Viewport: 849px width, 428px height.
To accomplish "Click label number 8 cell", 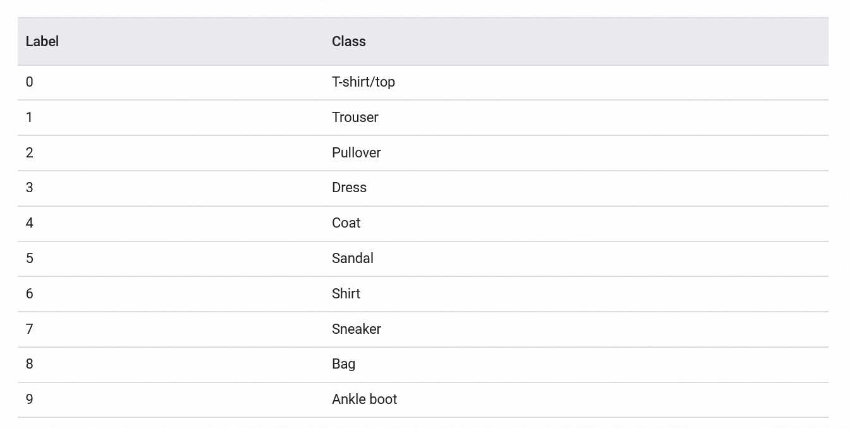I will 30,364.
